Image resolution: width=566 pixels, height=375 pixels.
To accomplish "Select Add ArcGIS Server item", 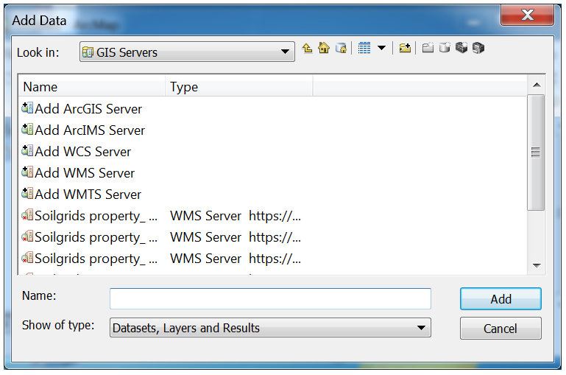I will point(88,109).
